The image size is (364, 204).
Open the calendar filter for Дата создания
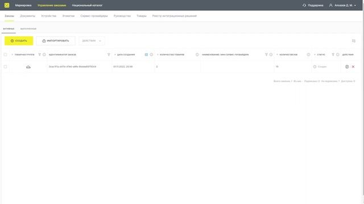click(146, 54)
